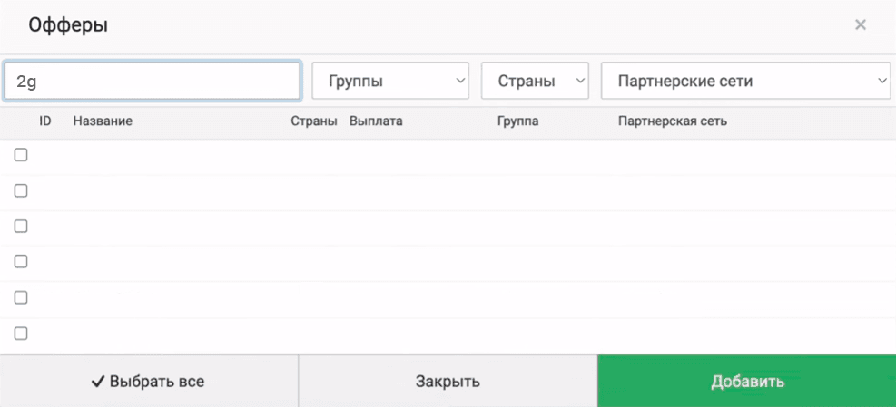The width and height of the screenshot is (896, 407).
Task: Focus the search field containing "2g"
Action: [x=152, y=81]
